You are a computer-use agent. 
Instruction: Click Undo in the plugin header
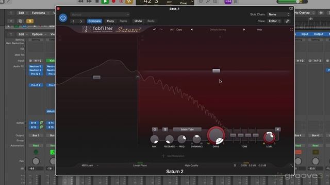click(138, 21)
